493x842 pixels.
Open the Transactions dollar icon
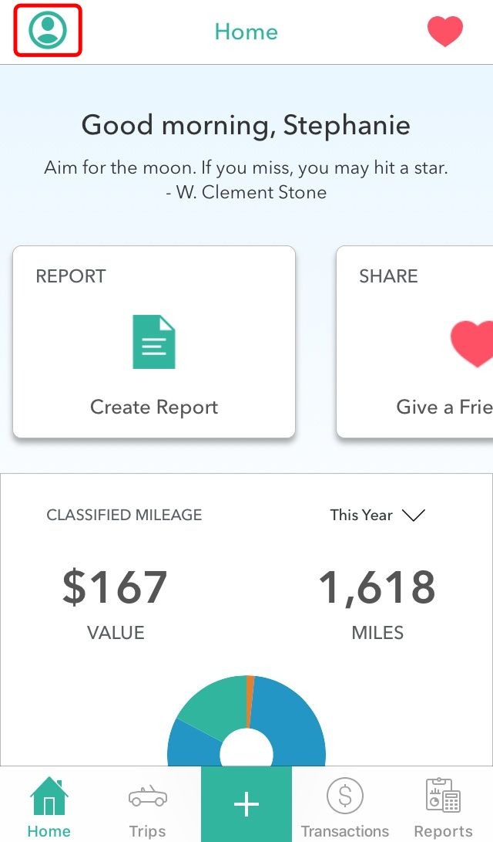345,796
